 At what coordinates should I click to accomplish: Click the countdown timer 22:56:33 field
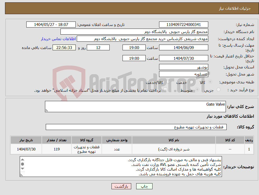[x=64, y=47]
